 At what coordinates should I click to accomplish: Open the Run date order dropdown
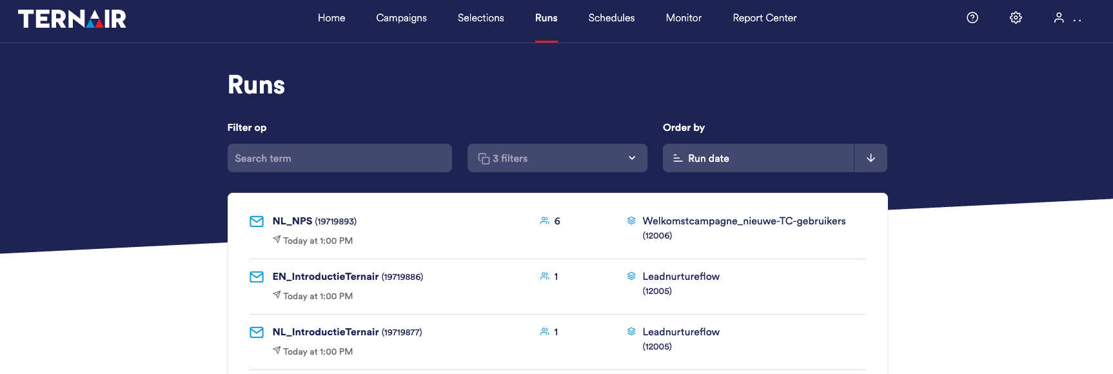(758, 158)
